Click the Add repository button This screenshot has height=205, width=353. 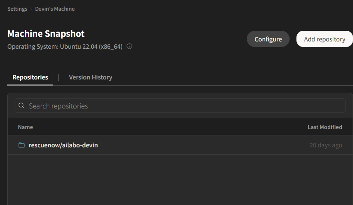pos(325,39)
